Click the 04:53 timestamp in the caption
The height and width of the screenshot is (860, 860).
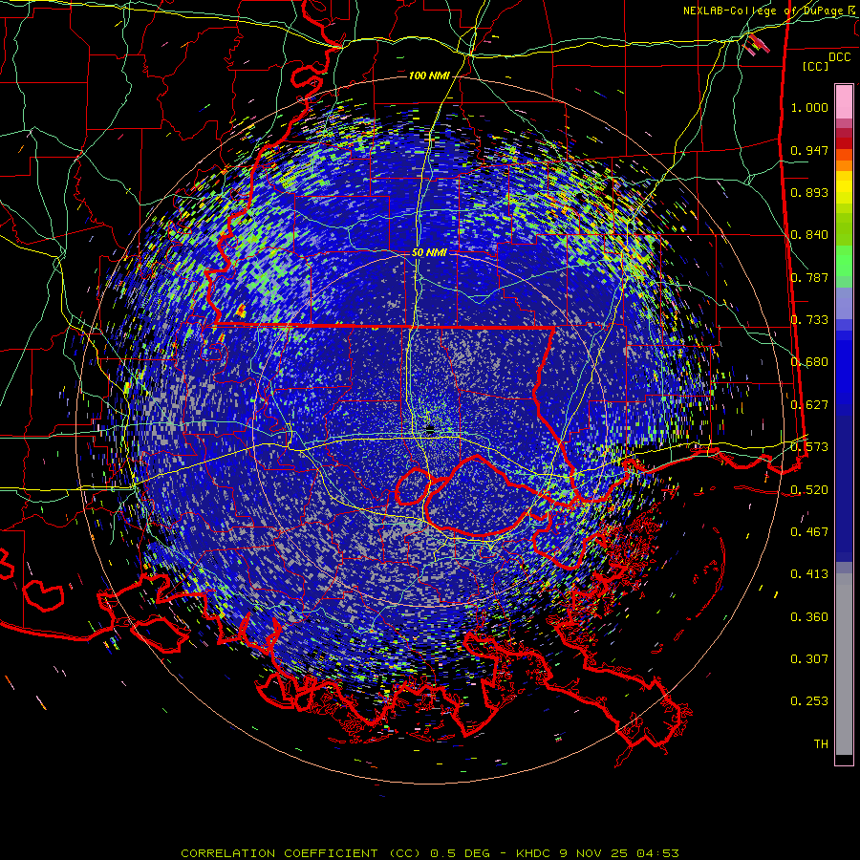(x=657, y=853)
